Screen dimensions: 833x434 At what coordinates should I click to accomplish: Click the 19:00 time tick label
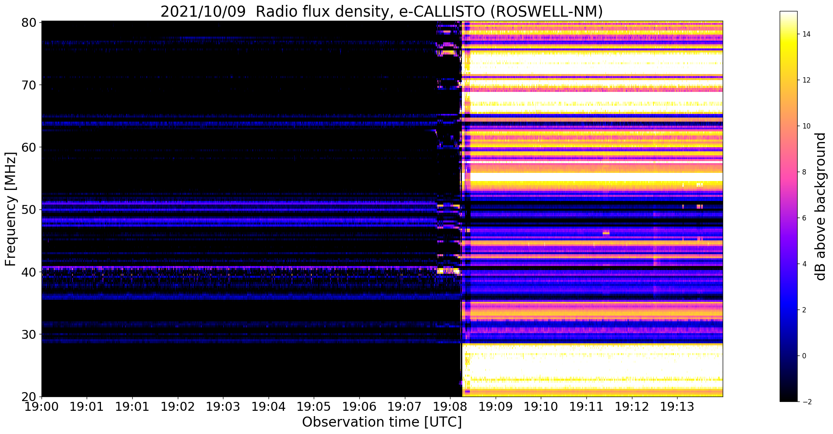(42, 407)
